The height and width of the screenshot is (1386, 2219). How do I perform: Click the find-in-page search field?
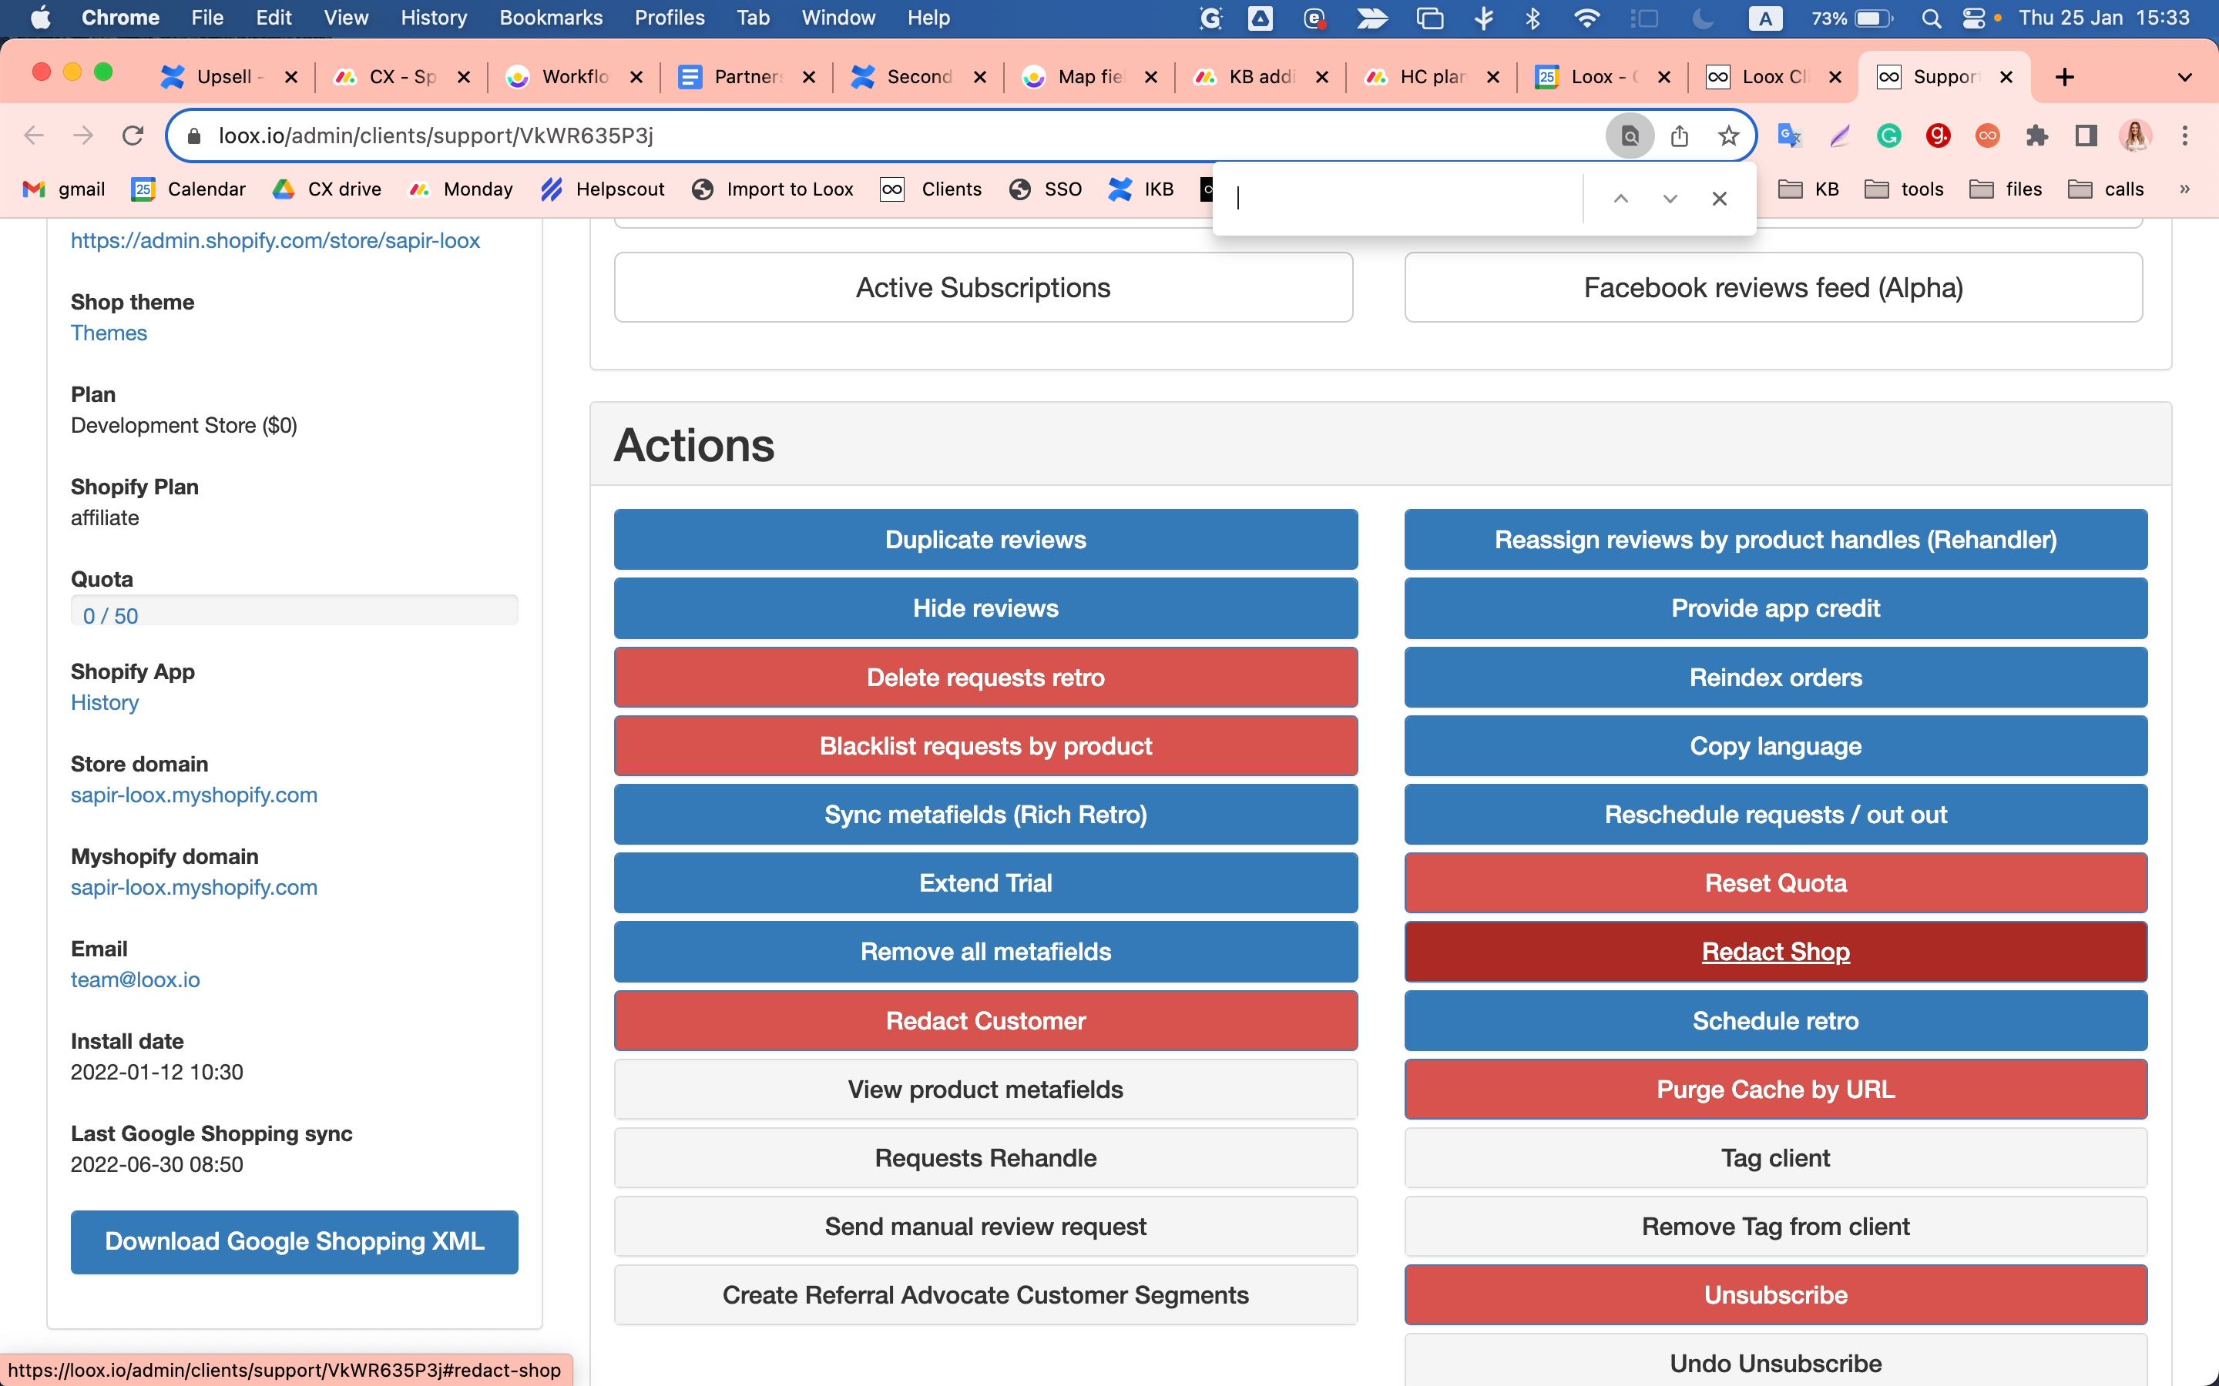pyautogui.click(x=1405, y=198)
